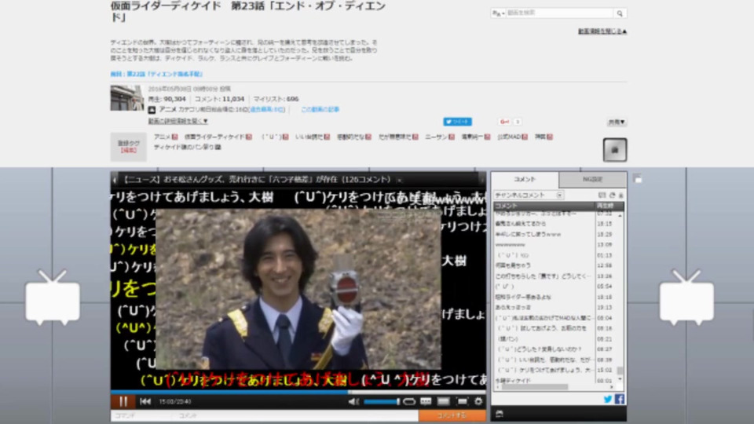Click the comment list expand icon

coord(602,196)
